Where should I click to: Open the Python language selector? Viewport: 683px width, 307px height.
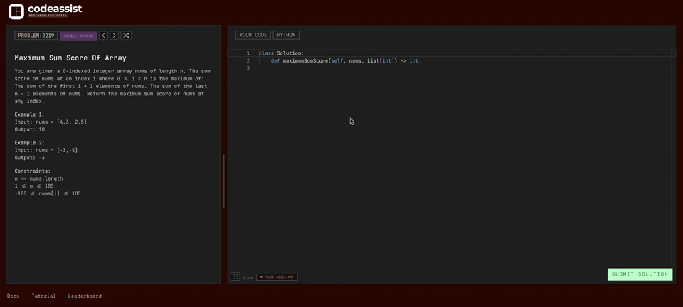tap(286, 35)
